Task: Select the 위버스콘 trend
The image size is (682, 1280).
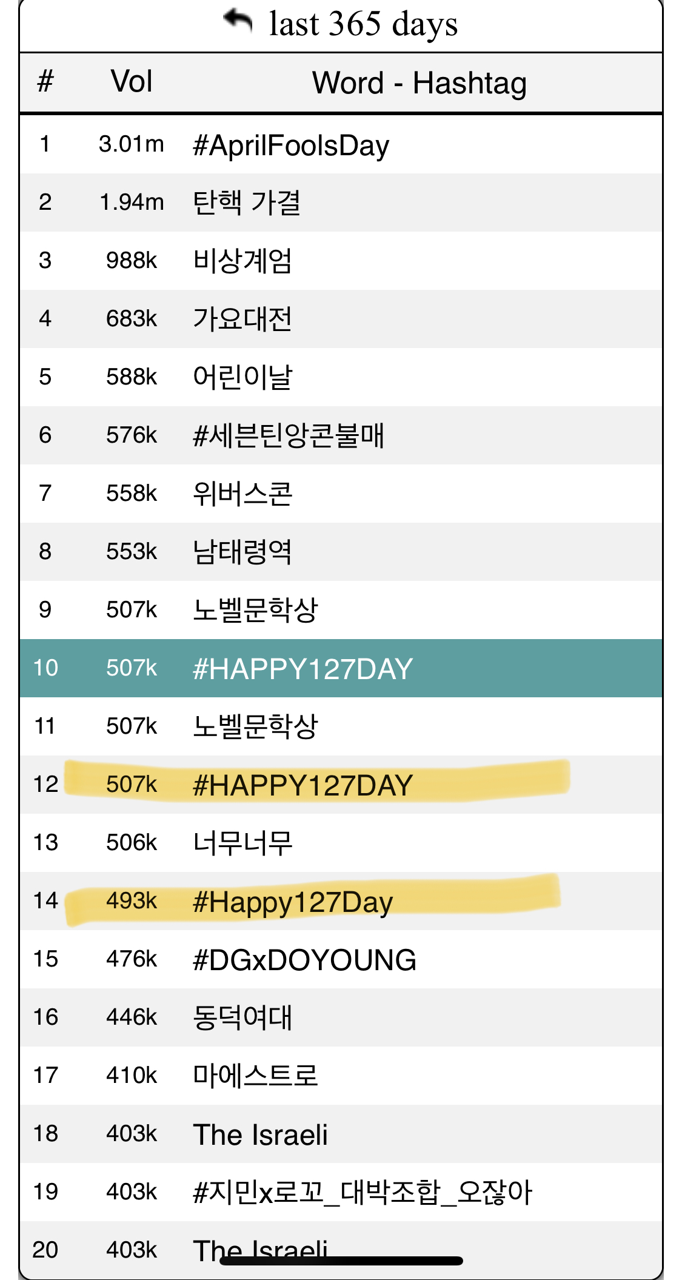Action: [x=341, y=494]
